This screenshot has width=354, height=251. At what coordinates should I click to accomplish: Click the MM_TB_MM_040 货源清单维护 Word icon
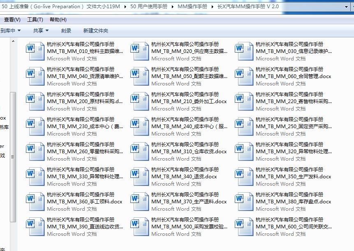(x=35, y=76)
